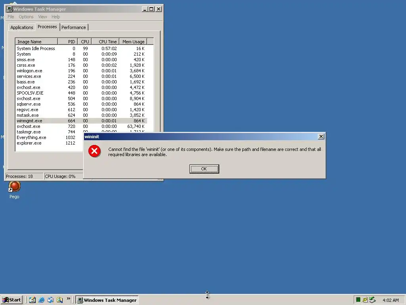Click the Task Manager title bar icon
This screenshot has width=406, height=305.
[x=10, y=9]
